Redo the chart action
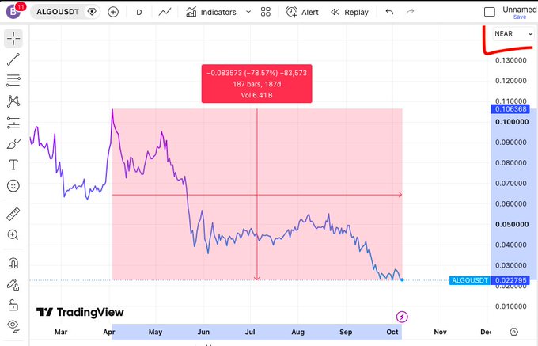The height and width of the screenshot is (346, 538). click(x=410, y=12)
